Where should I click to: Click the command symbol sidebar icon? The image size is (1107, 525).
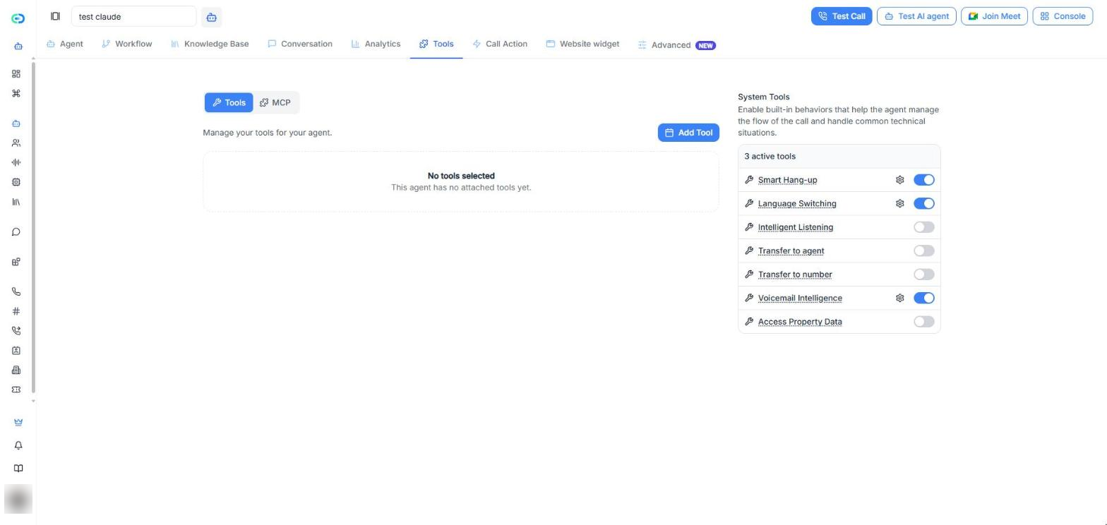point(16,93)
